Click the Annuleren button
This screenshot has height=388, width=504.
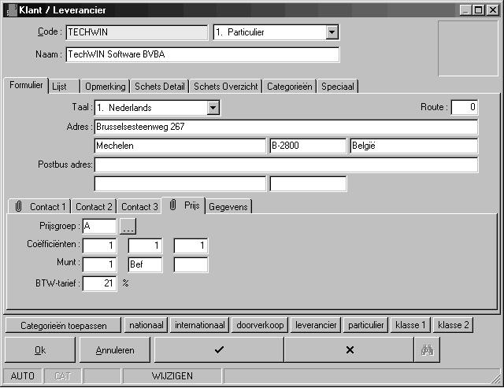115,349
